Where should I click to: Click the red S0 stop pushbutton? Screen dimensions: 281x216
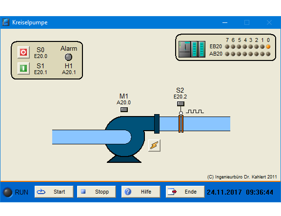coord(23,52)
